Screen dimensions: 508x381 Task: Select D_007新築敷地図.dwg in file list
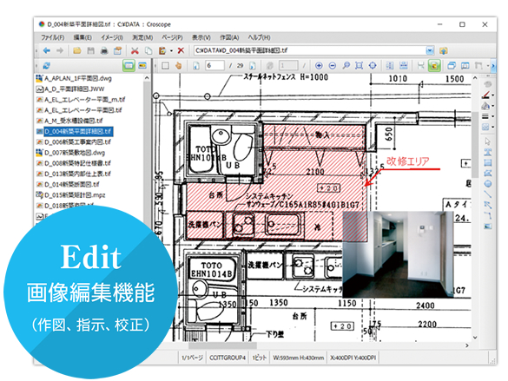click(x=71, y=153)
